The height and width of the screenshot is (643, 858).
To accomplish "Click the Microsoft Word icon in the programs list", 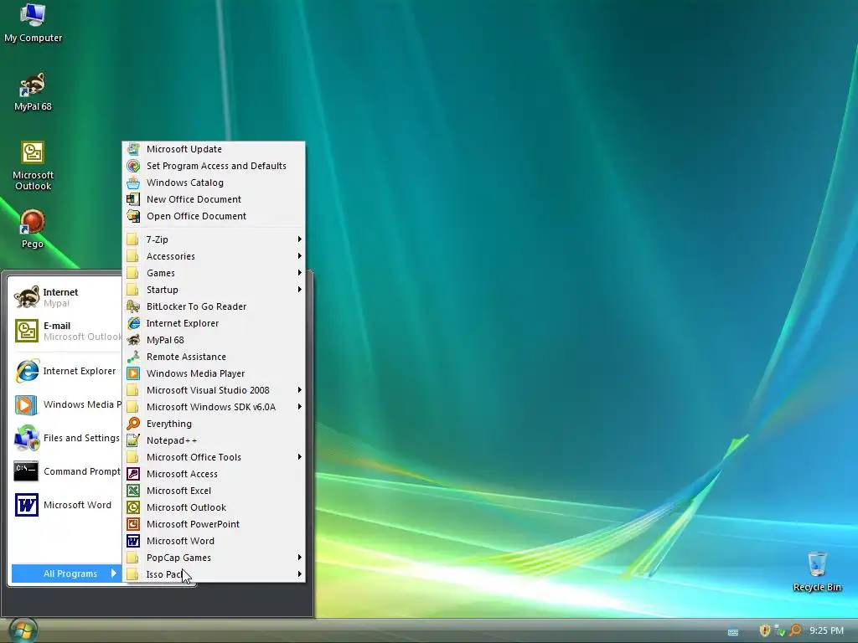I will pyautogui.click(x=133, y=541).
